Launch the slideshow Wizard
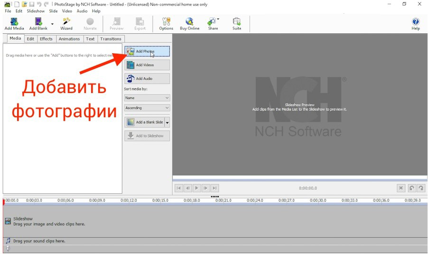 point(66,23)
